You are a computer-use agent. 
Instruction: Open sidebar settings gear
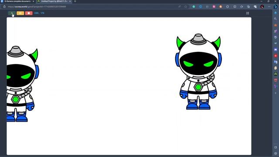point(276,153)
